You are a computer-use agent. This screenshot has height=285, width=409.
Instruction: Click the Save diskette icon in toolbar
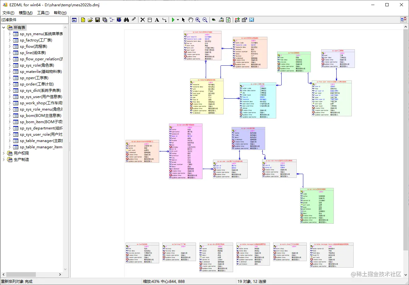tap(98, 20)
